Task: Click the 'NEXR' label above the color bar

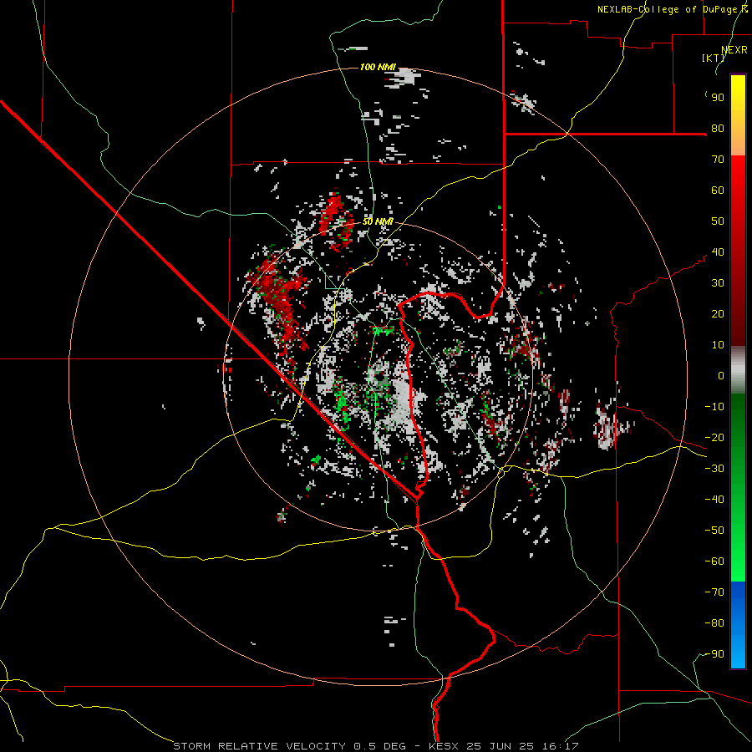Action: pyautogui.click(x=734, y=50)
